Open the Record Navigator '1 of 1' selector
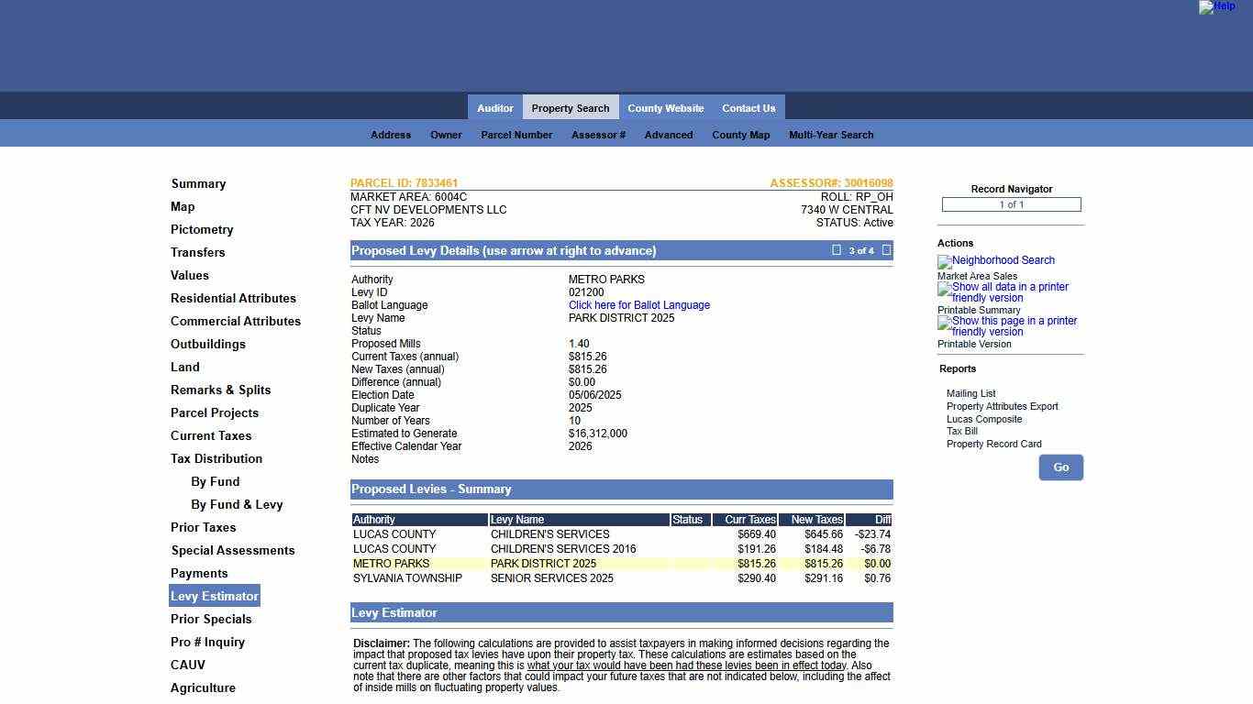This screenshot has width=1253, height=704. [x=1010, y=204]
